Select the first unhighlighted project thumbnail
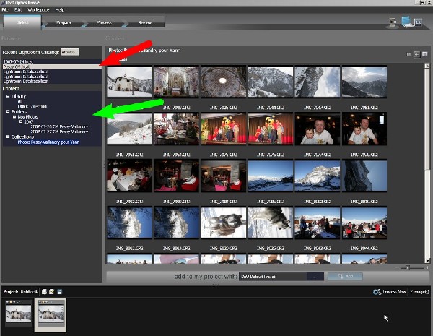The width and height of the screenshot is (433, 336). pyautogui.click(x=19, y=314)
